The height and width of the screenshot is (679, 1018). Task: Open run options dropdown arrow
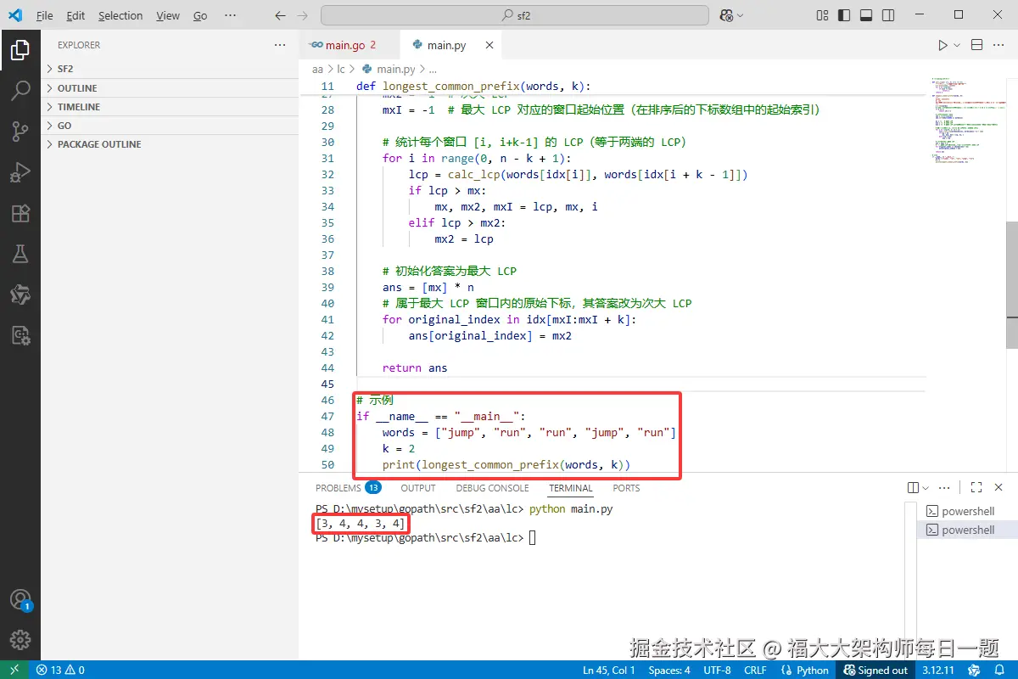tap(957, 45)
